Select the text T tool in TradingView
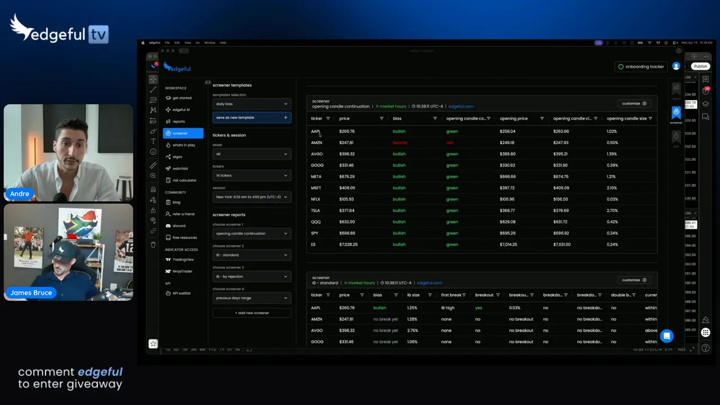This screenshot has height=405, width=720. point(153,141)
